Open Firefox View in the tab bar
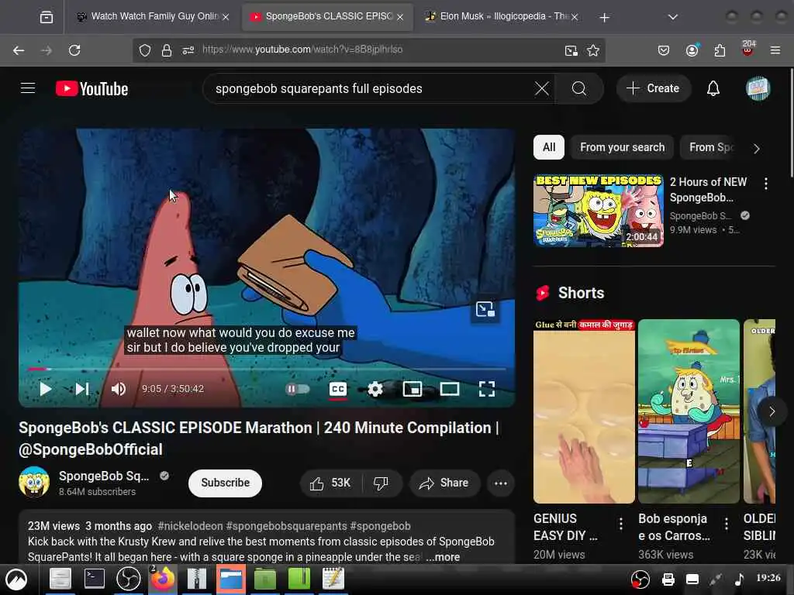Screen dimensions: 794x595 tap(46, 17)
